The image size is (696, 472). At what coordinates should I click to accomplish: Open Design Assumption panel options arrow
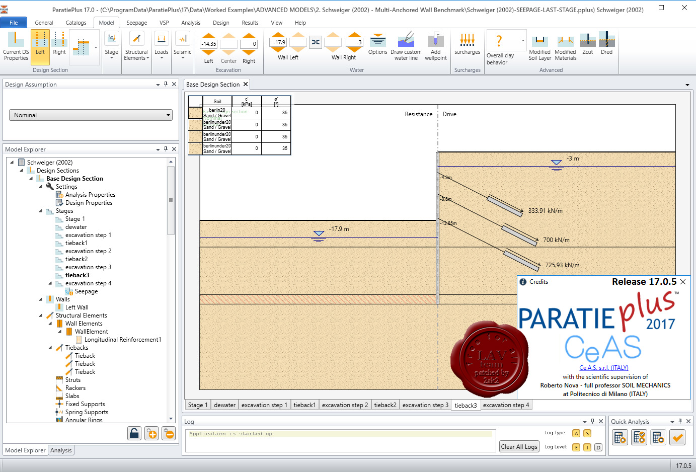pos(158,85)
